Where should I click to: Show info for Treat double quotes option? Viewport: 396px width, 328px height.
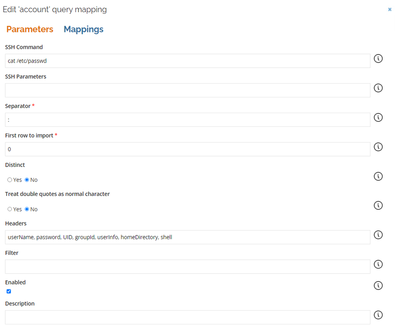378,205
